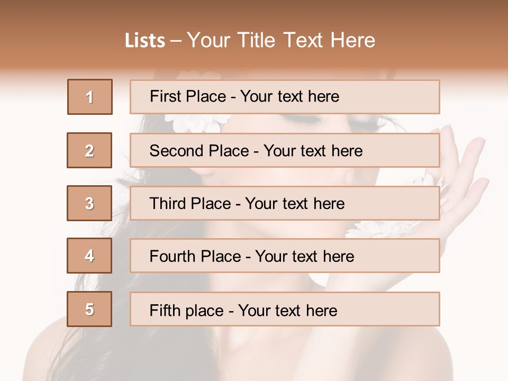Click the word Lists in the title

click(x=145, y=41)
